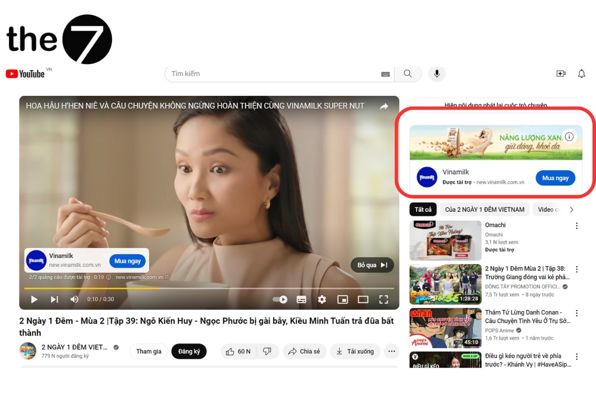Open the notifications bell
The width and height of the screenshot is (596, 397).
(x=581, y=73)
